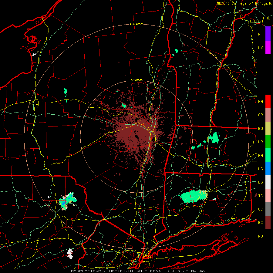Click the BI biological brown swatch

pyautogui.click(x=268, y=223)
